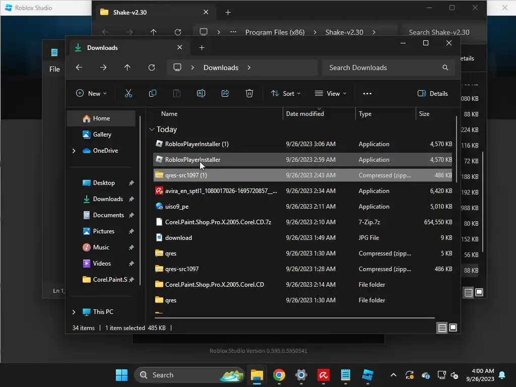Open Roblox Studio from the taskbar
Viewport: 516px width, 387px height.
[x=367, y=375]
